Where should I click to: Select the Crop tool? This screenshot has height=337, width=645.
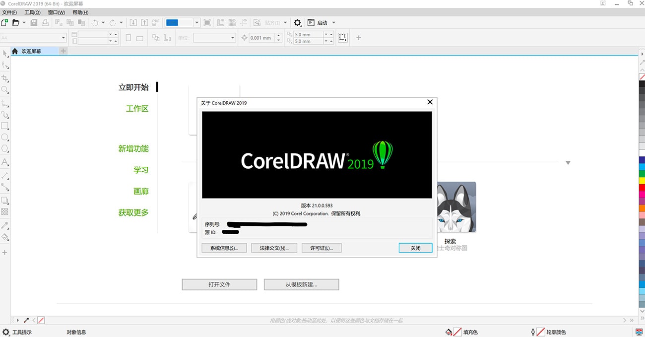click(5, 78)
